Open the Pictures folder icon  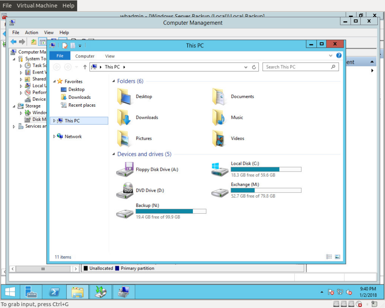(x=124, y=138)
